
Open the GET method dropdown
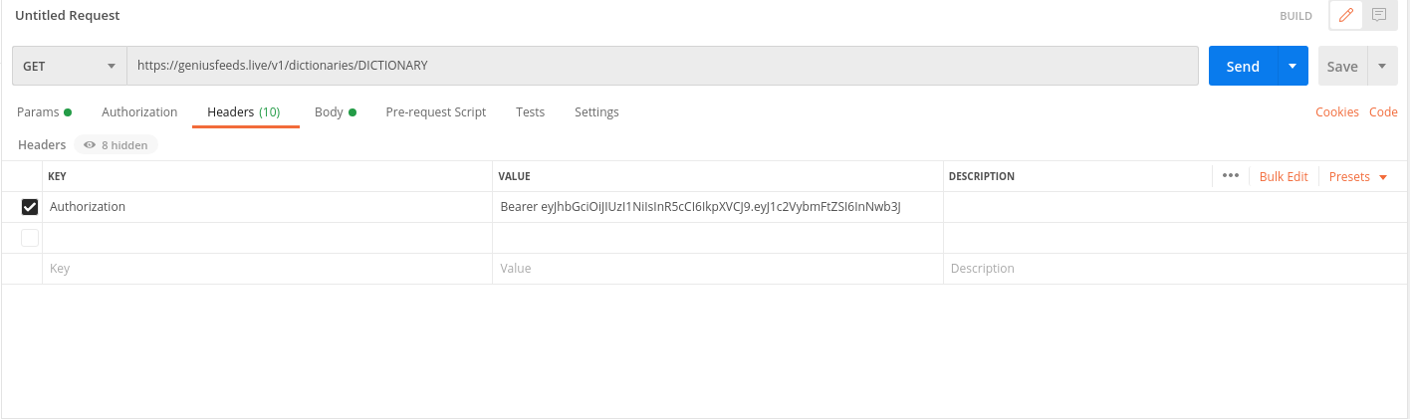pyautogui.click(x=69, y=66)
